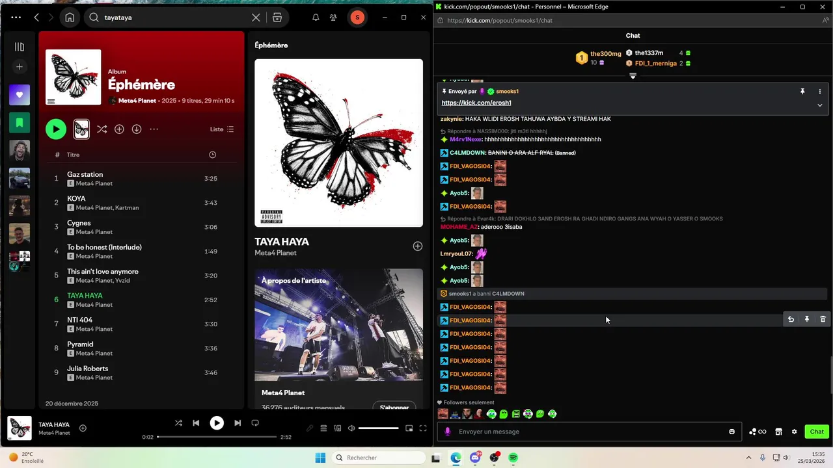Create new playlist plus button in sidebar
833x468 pixels.
click(x=20, y=67)
